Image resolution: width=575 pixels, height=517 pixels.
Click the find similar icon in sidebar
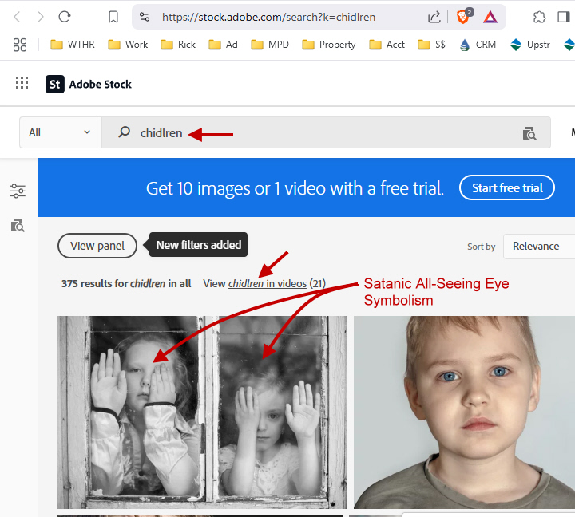point(18,226)
